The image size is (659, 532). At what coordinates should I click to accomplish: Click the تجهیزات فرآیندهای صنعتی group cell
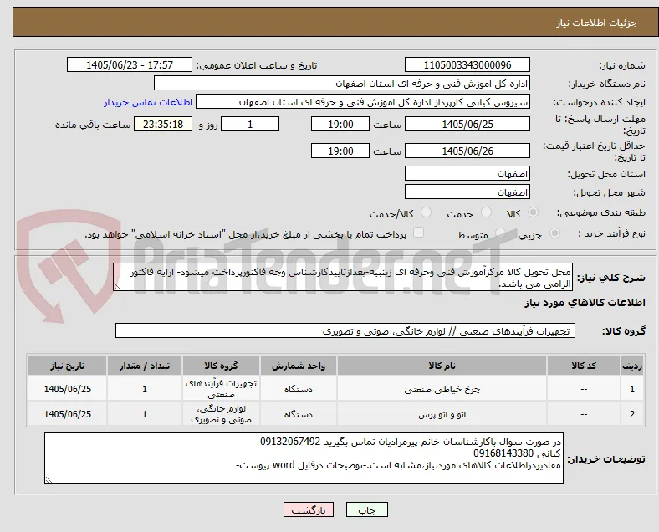pos(221,389)
